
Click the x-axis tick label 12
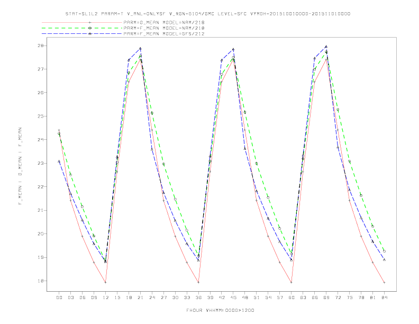(x=106, y=298)
